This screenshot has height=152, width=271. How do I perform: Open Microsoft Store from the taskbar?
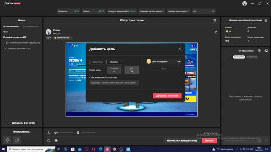73,149
